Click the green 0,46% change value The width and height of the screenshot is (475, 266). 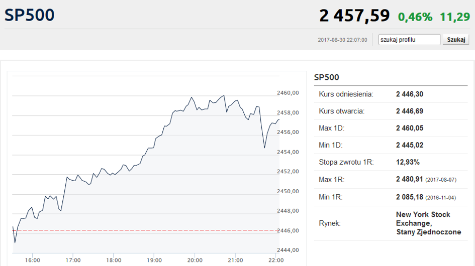click(415, 17)
